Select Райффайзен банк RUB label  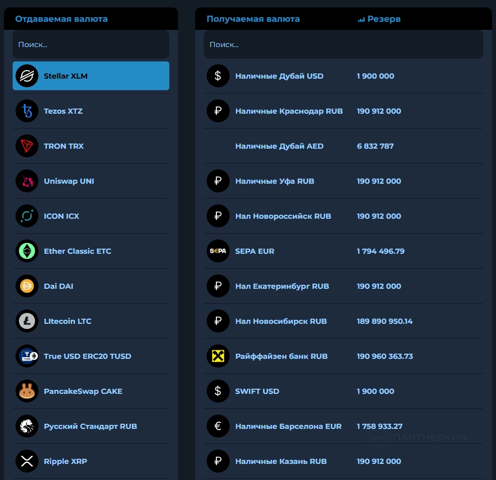click(281, 356)
